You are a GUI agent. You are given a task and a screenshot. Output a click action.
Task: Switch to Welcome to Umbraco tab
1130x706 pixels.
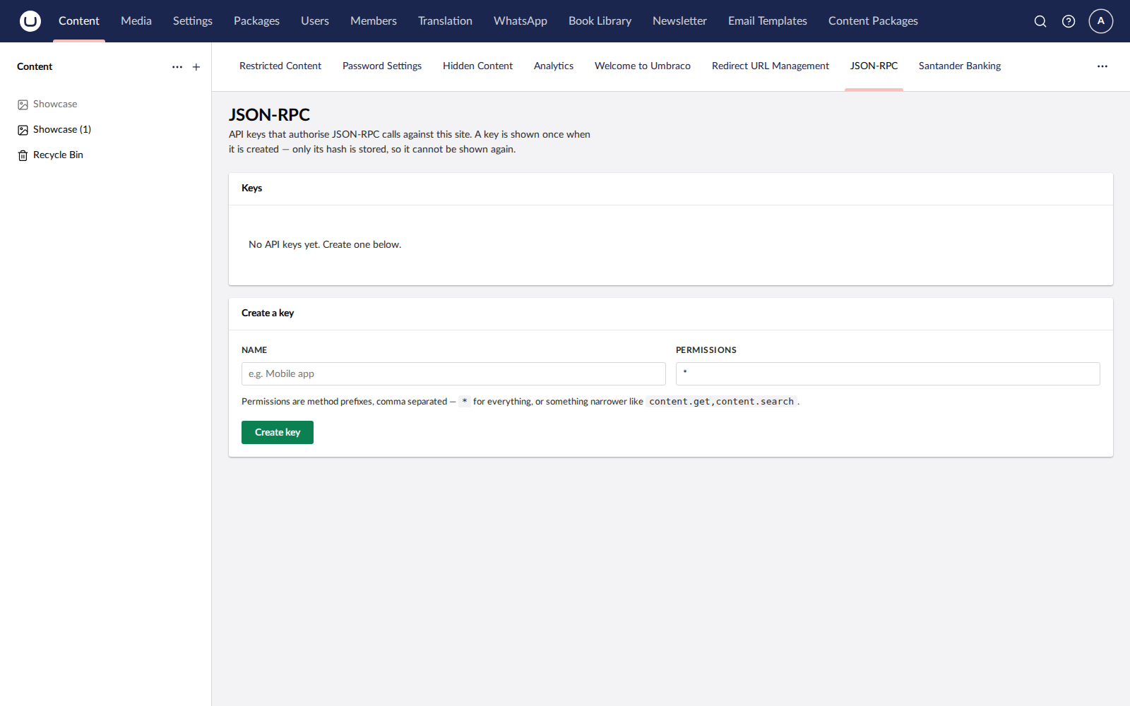[643, 66]
